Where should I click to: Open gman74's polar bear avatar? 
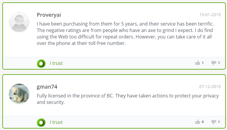pos(19,94)
